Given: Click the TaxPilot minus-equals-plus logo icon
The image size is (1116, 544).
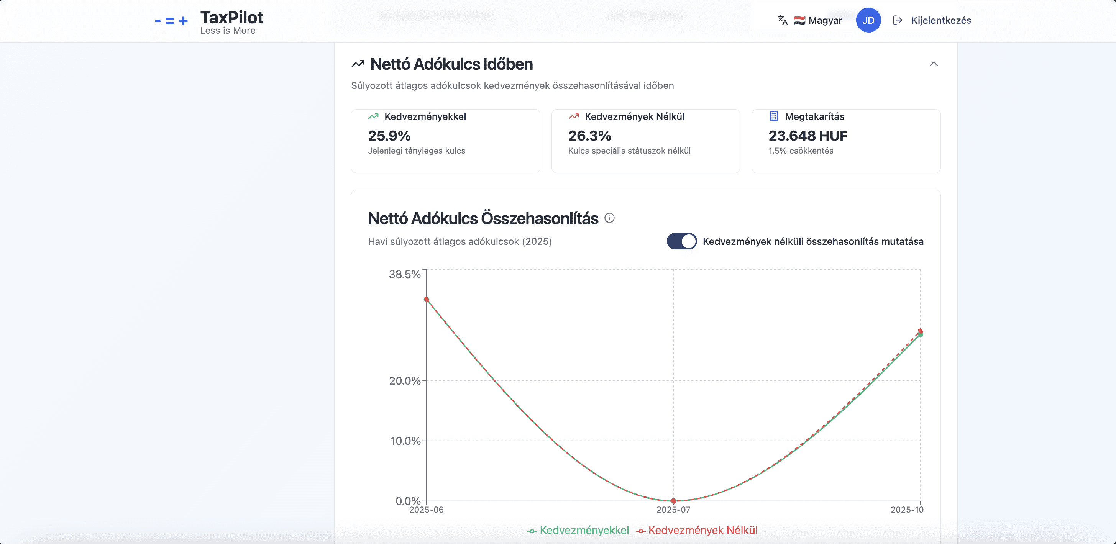Looking at the screenshot, I should tap(171, 21).
